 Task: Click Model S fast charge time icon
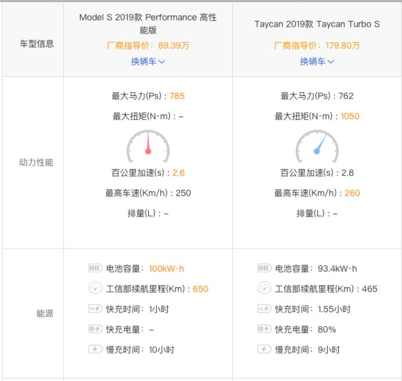[95, 308]
